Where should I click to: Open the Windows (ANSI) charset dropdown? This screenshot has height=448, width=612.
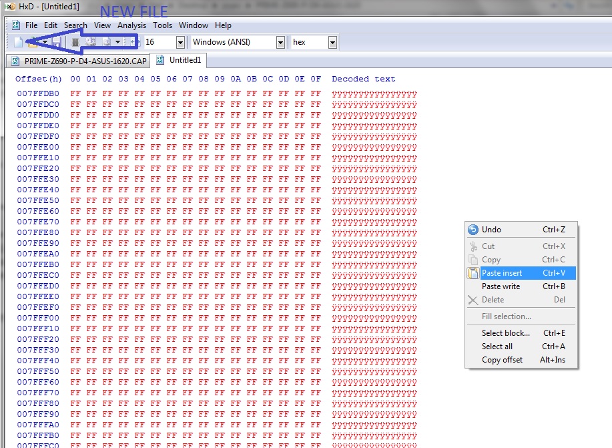point(280,43)
